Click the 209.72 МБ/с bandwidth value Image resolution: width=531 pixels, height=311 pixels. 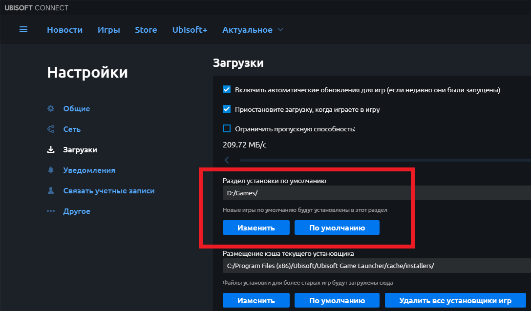pyautogui.click(x=245, y=145)
